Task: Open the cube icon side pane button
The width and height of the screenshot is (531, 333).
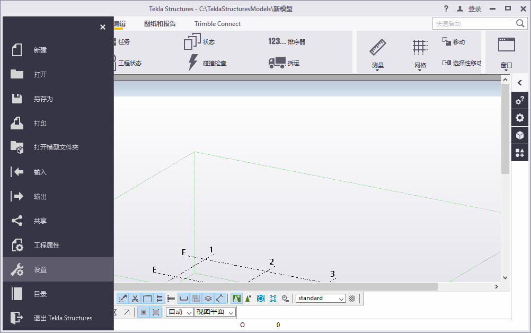Action: [x=520, y=136]
